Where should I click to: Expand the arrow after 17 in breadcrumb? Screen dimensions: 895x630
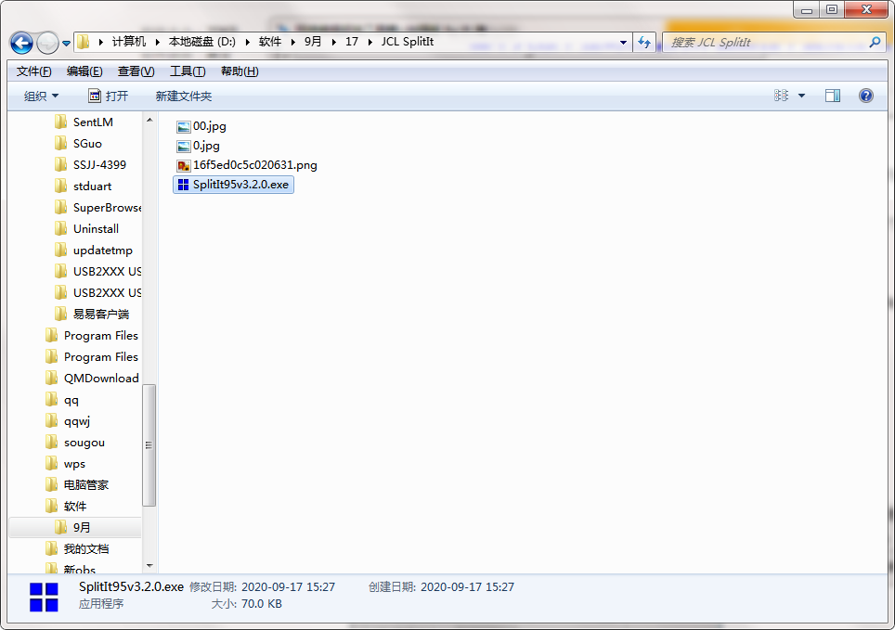tap(370, 42)
